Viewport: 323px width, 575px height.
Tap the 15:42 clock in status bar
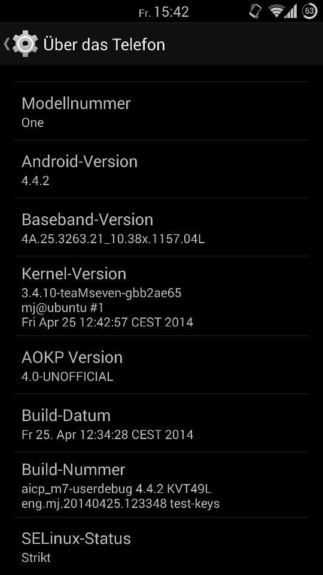tap(171, 12)
